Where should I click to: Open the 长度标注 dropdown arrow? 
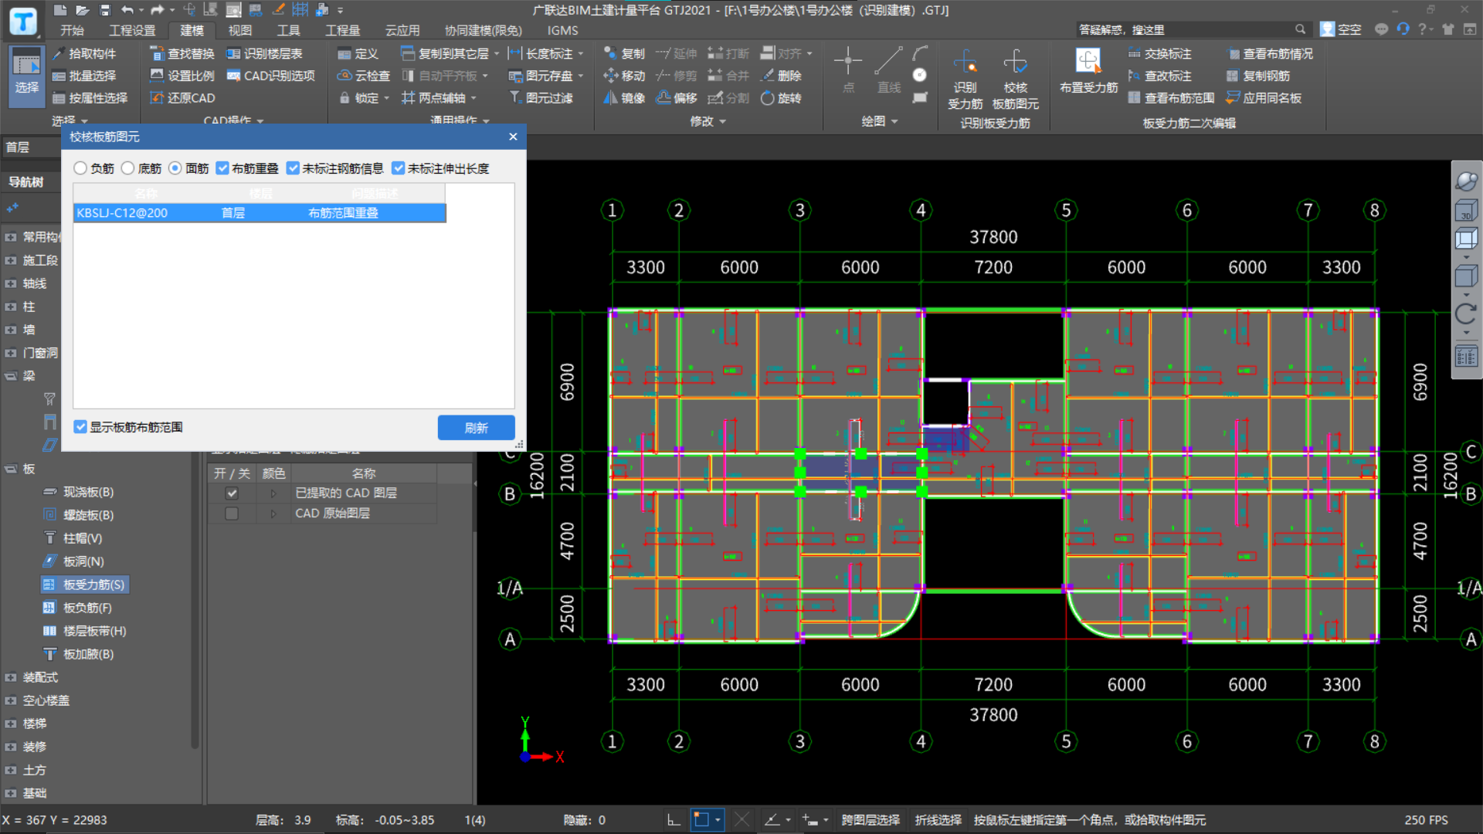pyautogui.click(x=580, y=54)
